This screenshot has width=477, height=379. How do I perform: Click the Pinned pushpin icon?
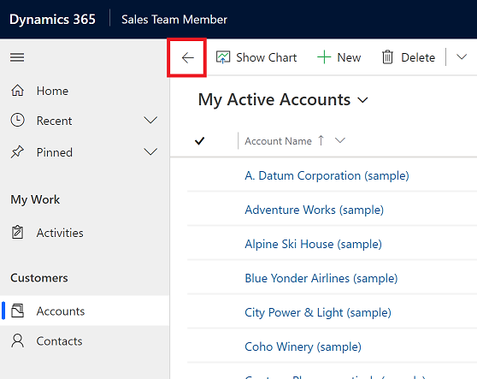[17, 152]
